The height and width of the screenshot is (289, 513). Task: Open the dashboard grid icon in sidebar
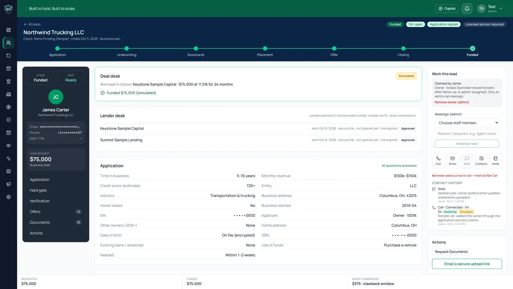[x=9, y=30]
